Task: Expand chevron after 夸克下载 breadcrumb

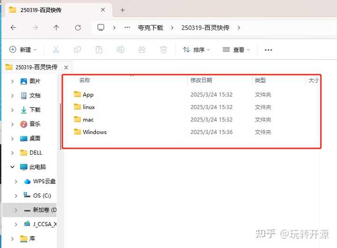Action: click(172, 28)
